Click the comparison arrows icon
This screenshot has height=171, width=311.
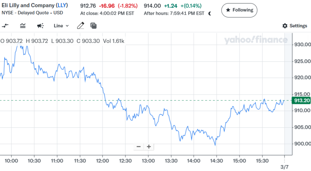coord(5,26)
